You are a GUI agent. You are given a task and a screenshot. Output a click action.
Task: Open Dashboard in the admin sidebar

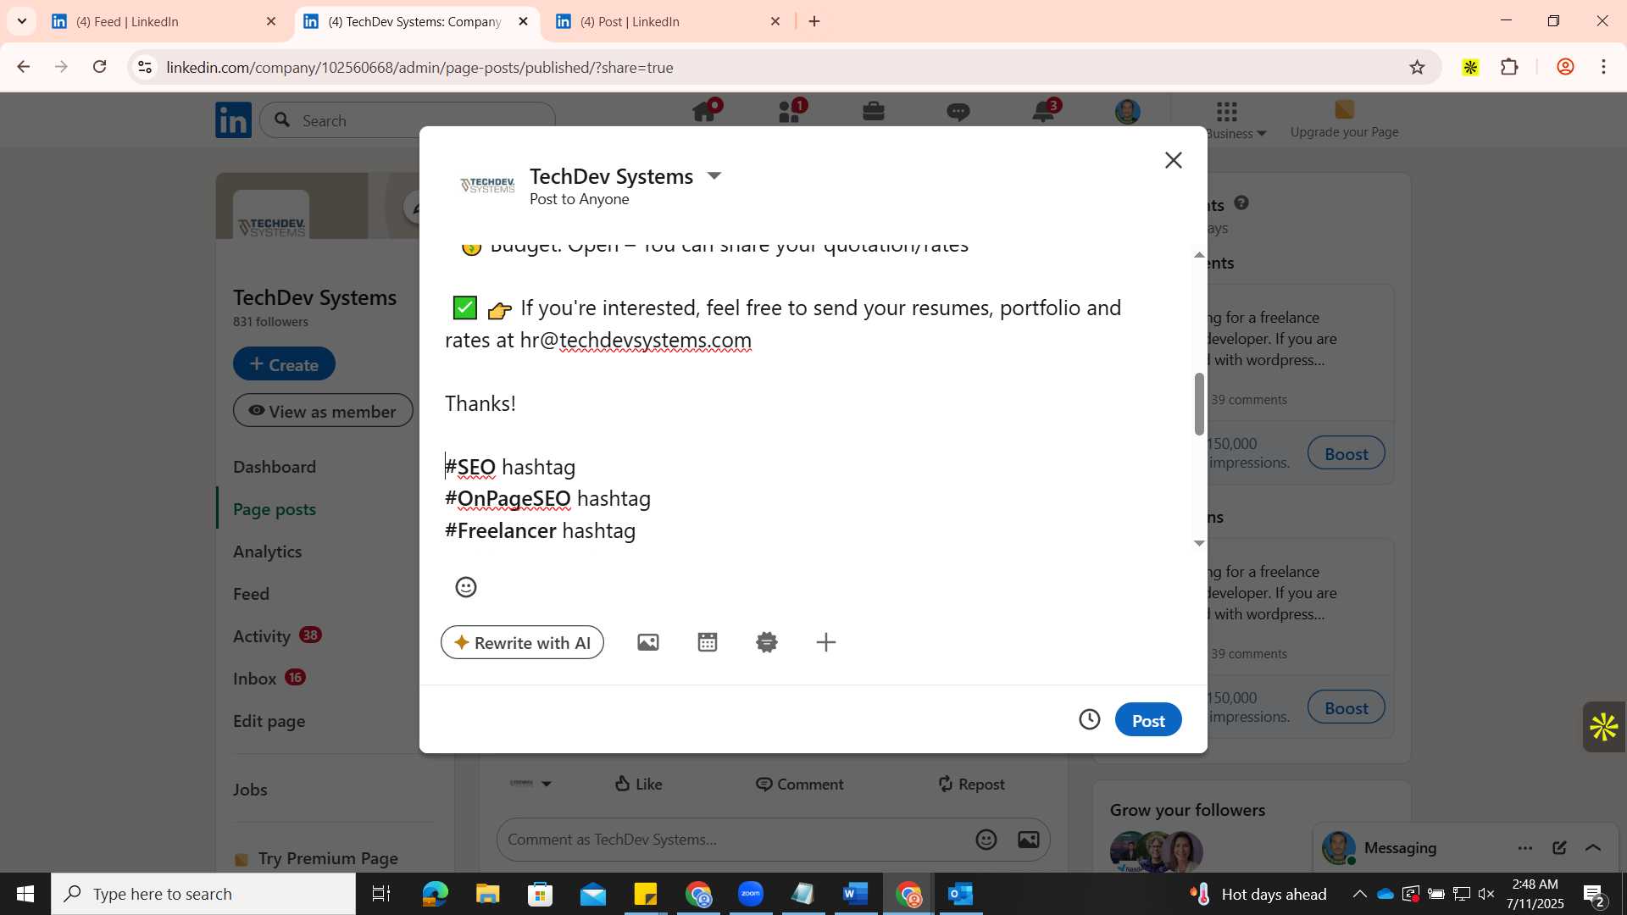click(x=275, y=467)
